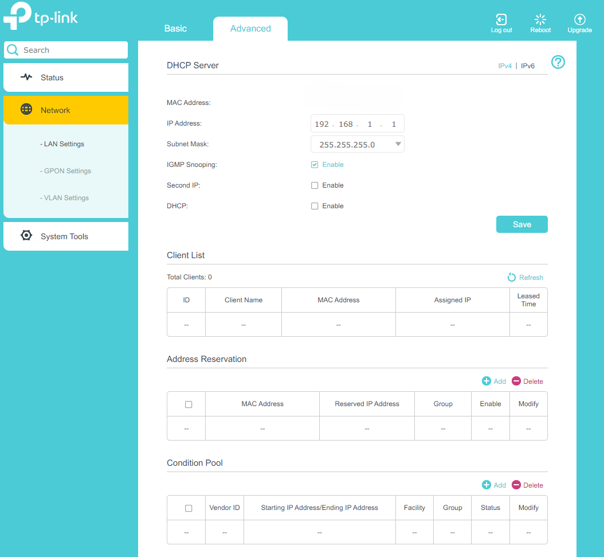Click the Reboot label

540,30
